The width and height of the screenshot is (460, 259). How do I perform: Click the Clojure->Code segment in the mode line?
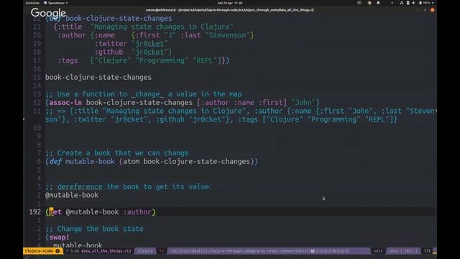[40, 251]
